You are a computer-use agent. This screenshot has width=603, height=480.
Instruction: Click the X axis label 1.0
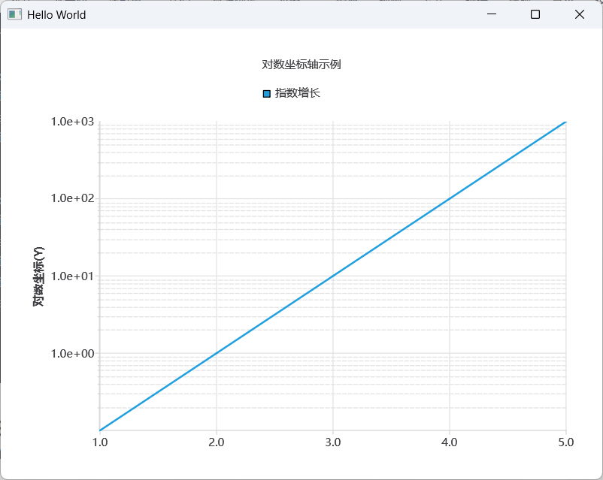100,442
